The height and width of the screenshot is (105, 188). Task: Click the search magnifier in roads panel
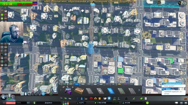click(x=60, y=84)
